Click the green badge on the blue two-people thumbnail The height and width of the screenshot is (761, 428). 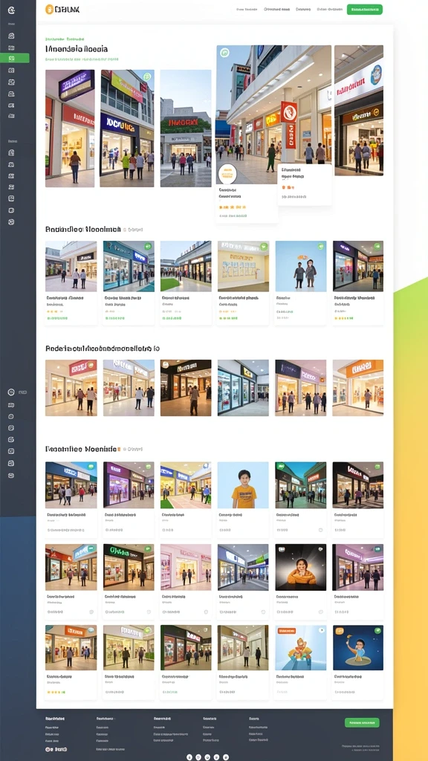(x=321, y=247)
